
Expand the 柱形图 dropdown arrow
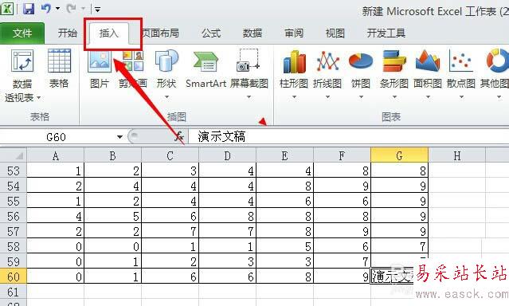click(x=294, y=96)
